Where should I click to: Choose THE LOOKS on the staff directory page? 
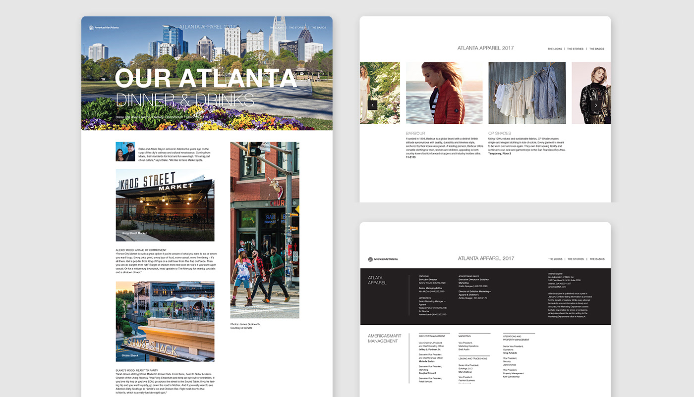click(555, 259)
